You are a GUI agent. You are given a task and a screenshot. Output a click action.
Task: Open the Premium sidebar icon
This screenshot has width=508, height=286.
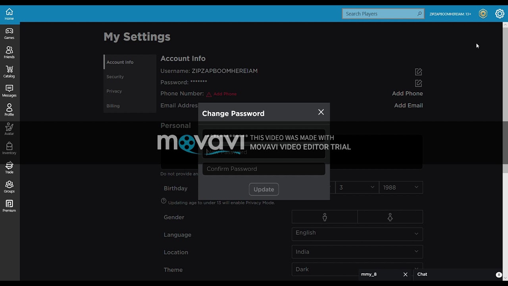[x=9, y=206]
